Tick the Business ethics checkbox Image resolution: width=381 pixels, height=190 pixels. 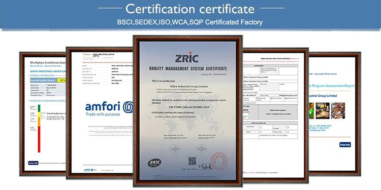point(285,98)
